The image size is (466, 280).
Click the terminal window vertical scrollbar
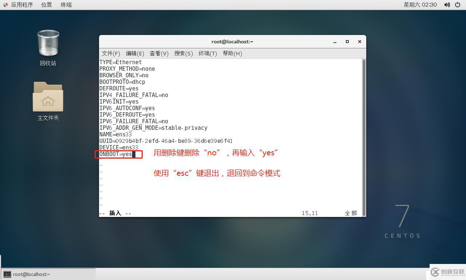[364, 137]
